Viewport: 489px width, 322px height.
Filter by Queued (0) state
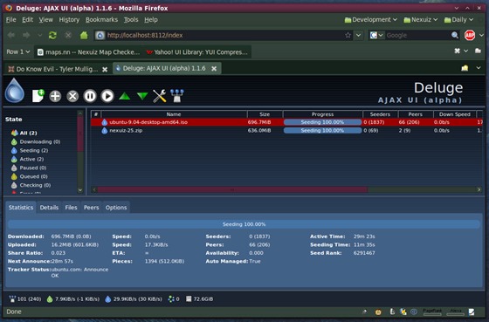click(30, 176)
